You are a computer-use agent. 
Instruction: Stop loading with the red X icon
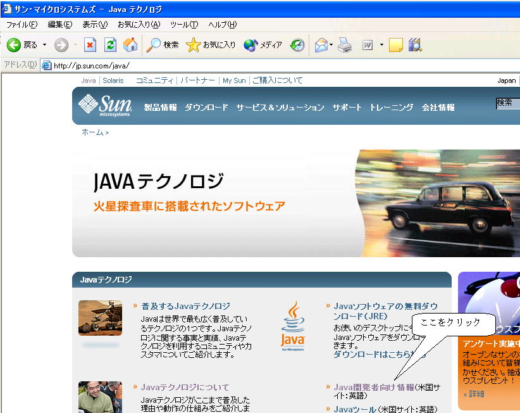coord(90,45)
